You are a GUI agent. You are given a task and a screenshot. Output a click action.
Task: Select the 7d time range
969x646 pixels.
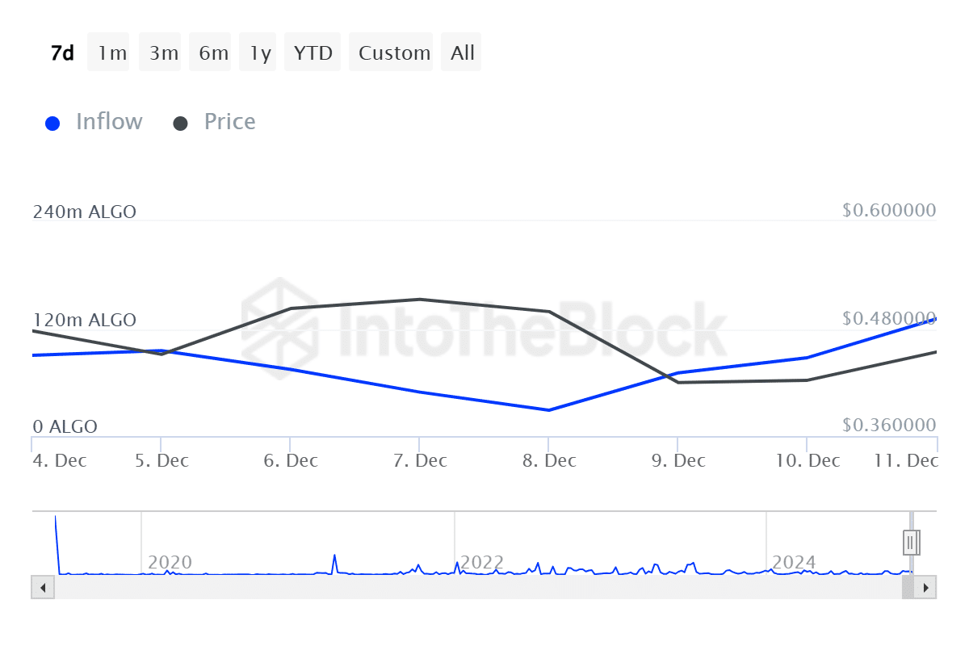[62, 53]
